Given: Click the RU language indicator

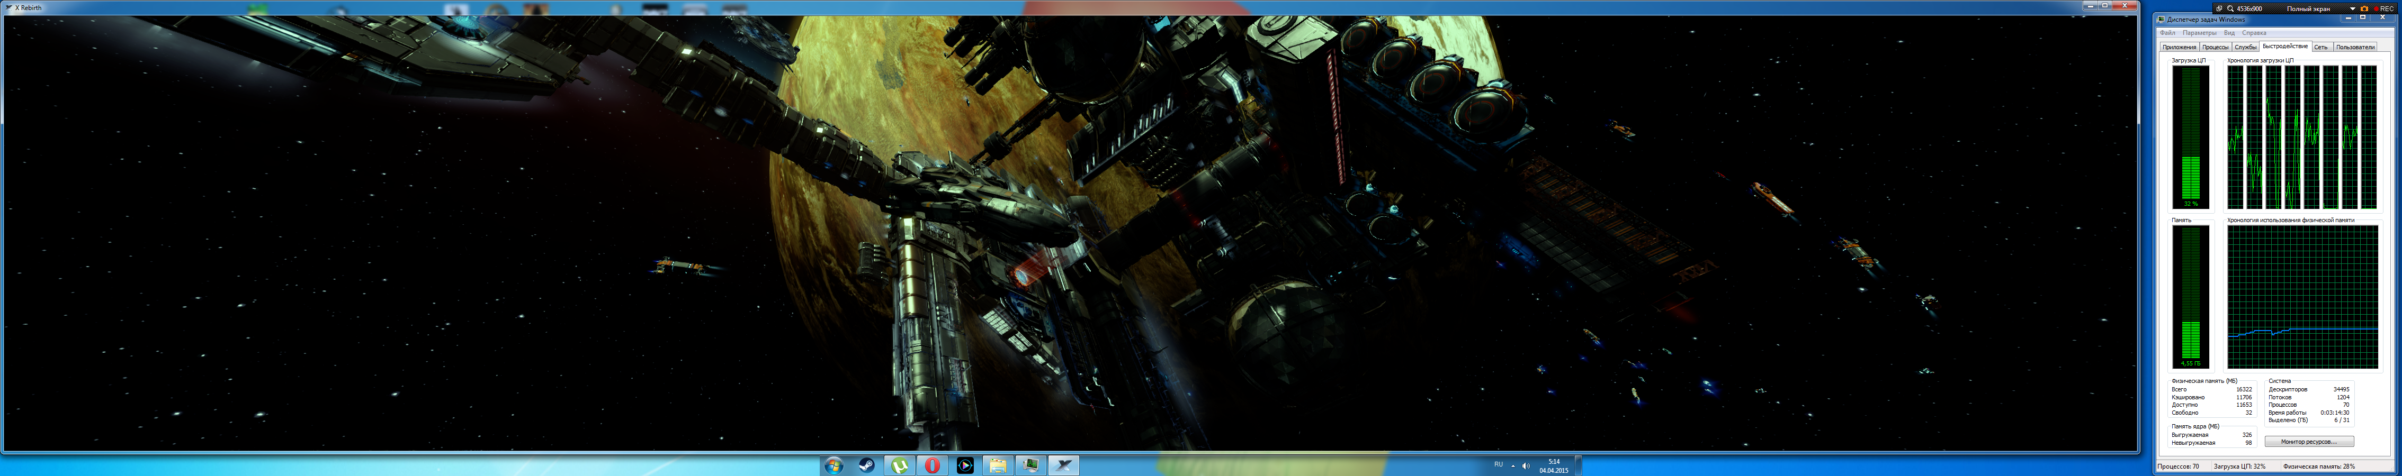Looking at the screenshot, I should tap(1499, 465).
